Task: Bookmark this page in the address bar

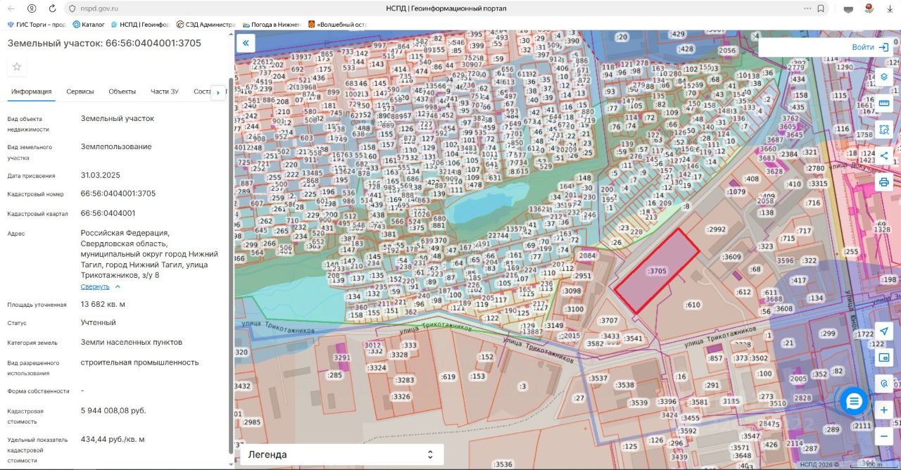Action: (821, 8)
